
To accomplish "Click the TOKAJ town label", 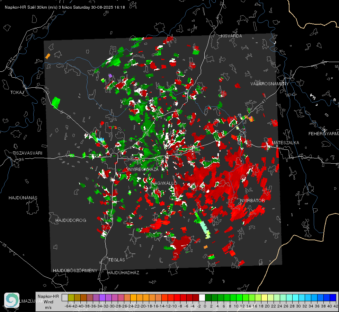I will tap(17, 93).
